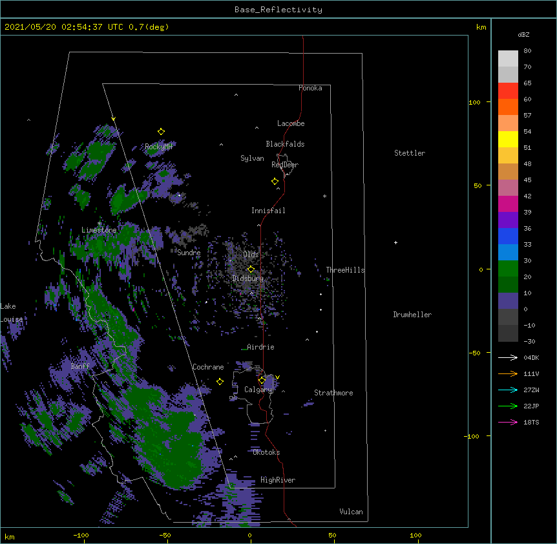Click the Blackfalds town label

(x=285, y=144)
